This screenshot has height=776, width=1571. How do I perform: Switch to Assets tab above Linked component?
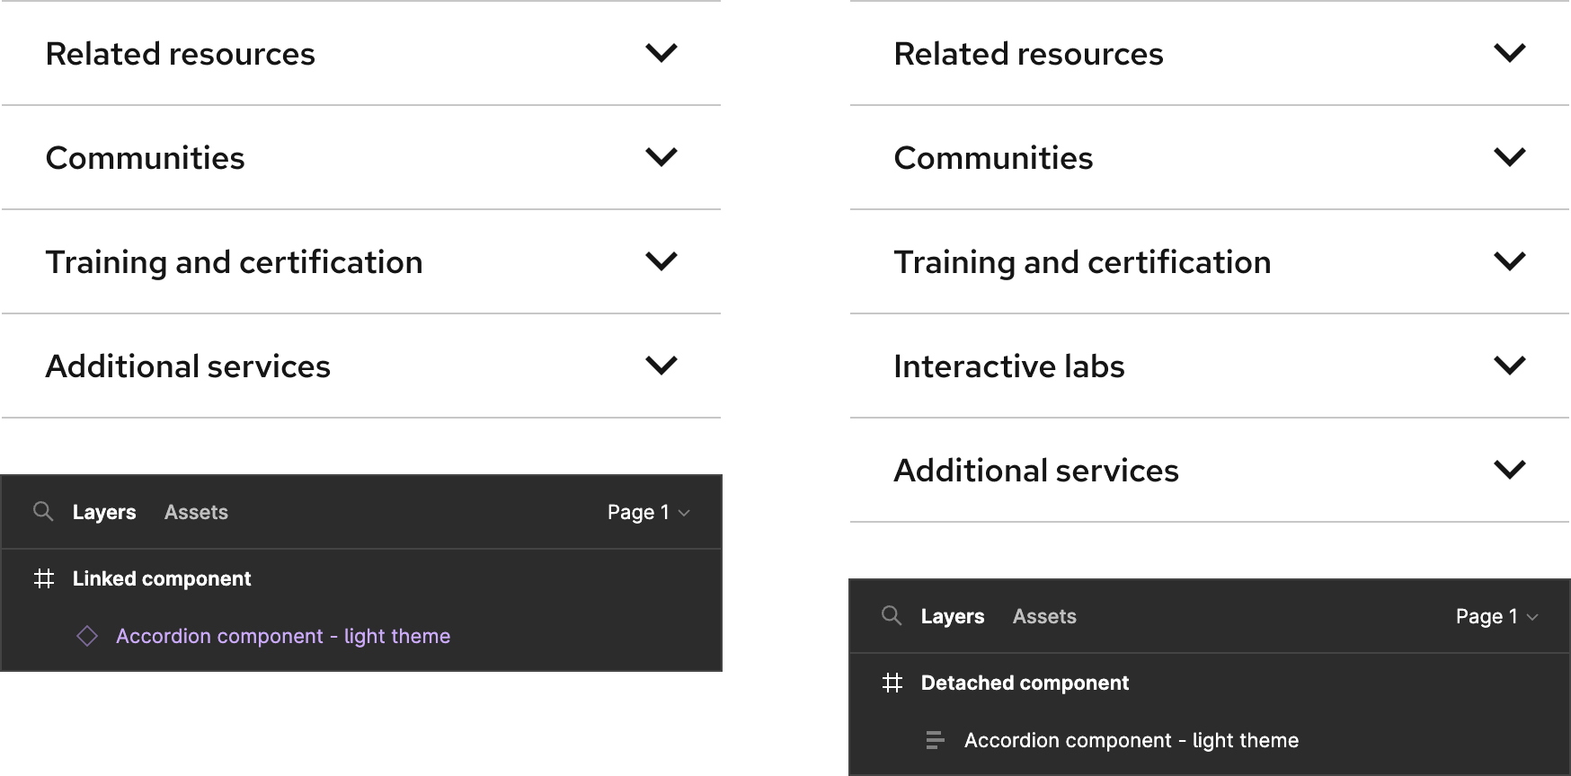pyautogui.click(x=196, y=512)
